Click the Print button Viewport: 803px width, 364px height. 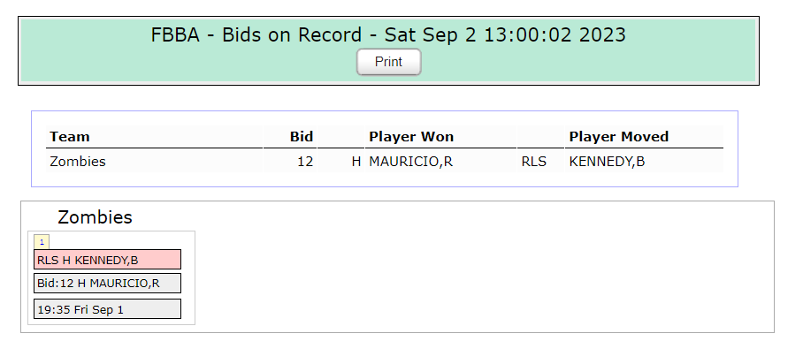pos(389,62)
